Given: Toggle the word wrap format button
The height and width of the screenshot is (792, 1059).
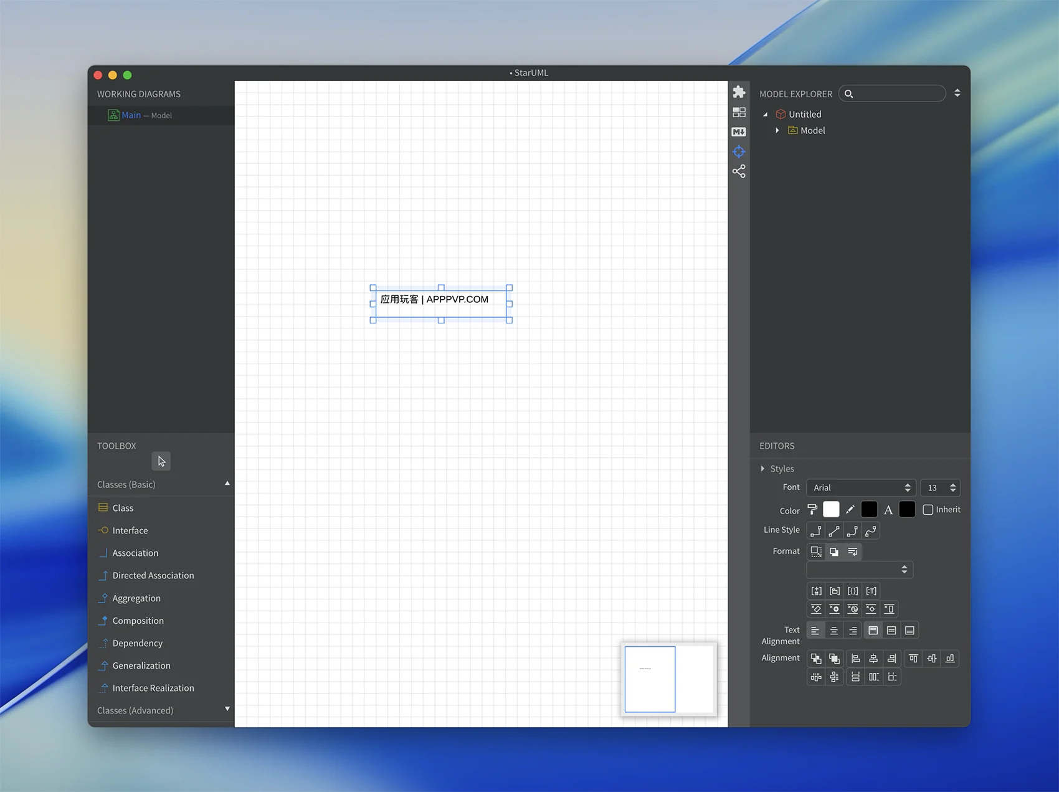Looking at the screenshot, I should [852, 551].
